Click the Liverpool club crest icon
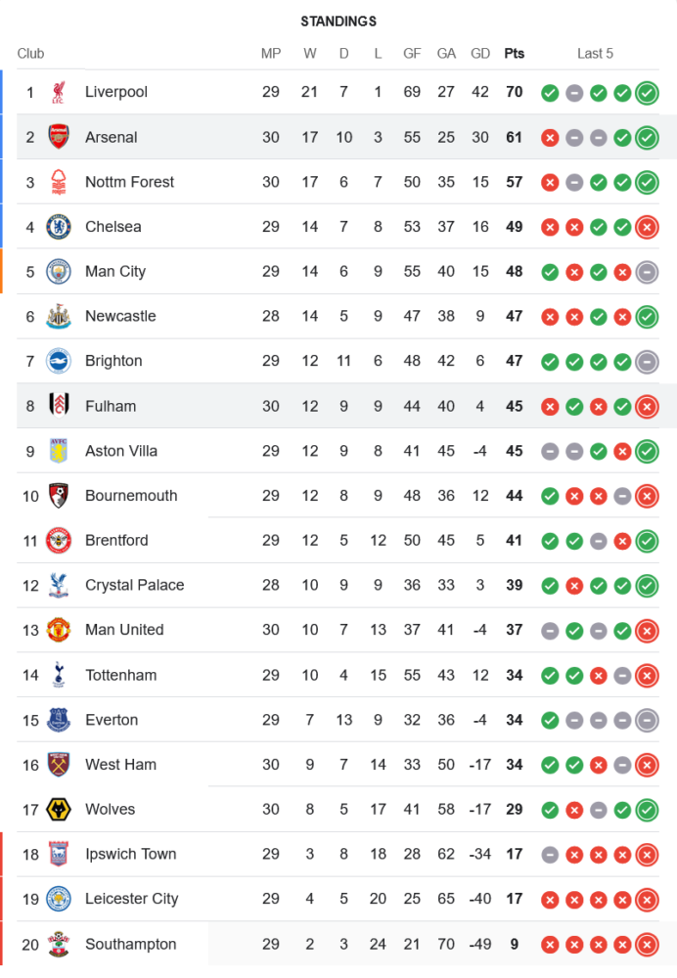 click(59, 93)
